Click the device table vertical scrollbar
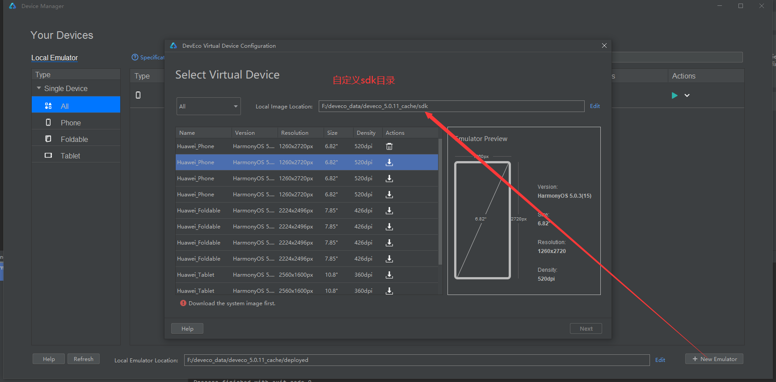This screenshot has width=776, height=382. click(440, 202)
